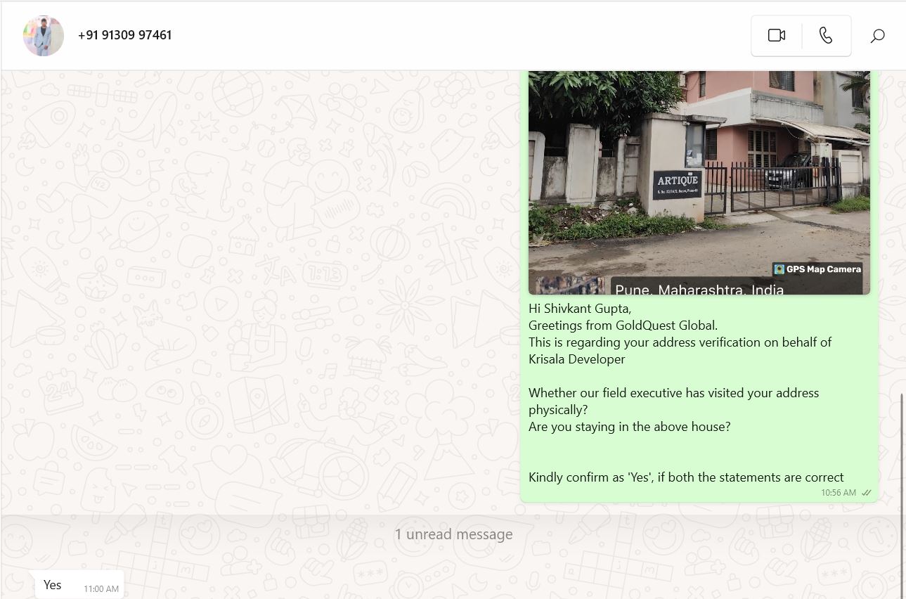Click the 'Hi Shivkant Gupta,' line
Viewport: 906px width, 599px height.
580,309
